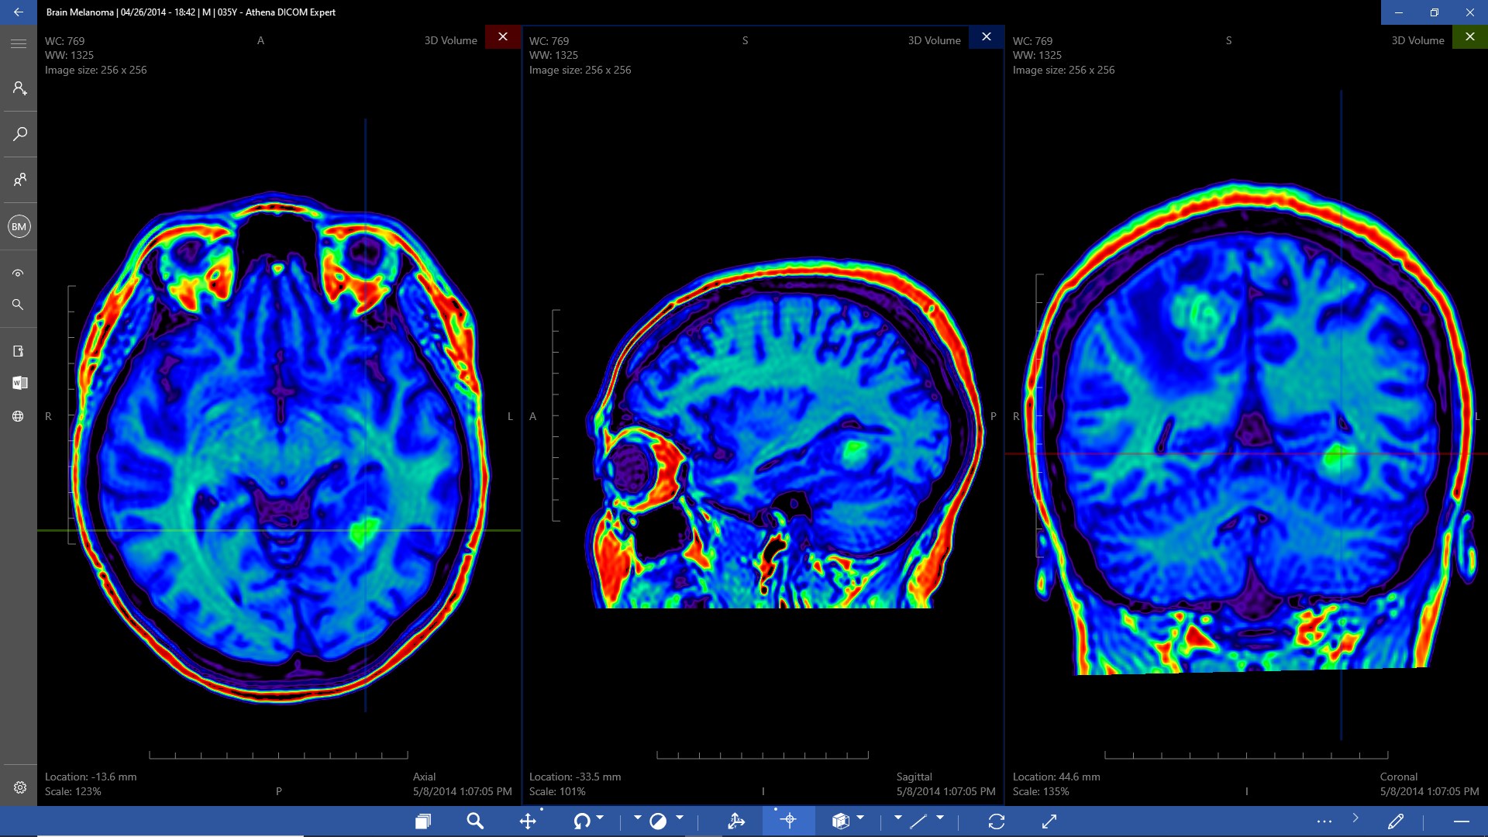Toggle the crosshair localizer tool
The image size is (1488, 837).
point(789,821)
